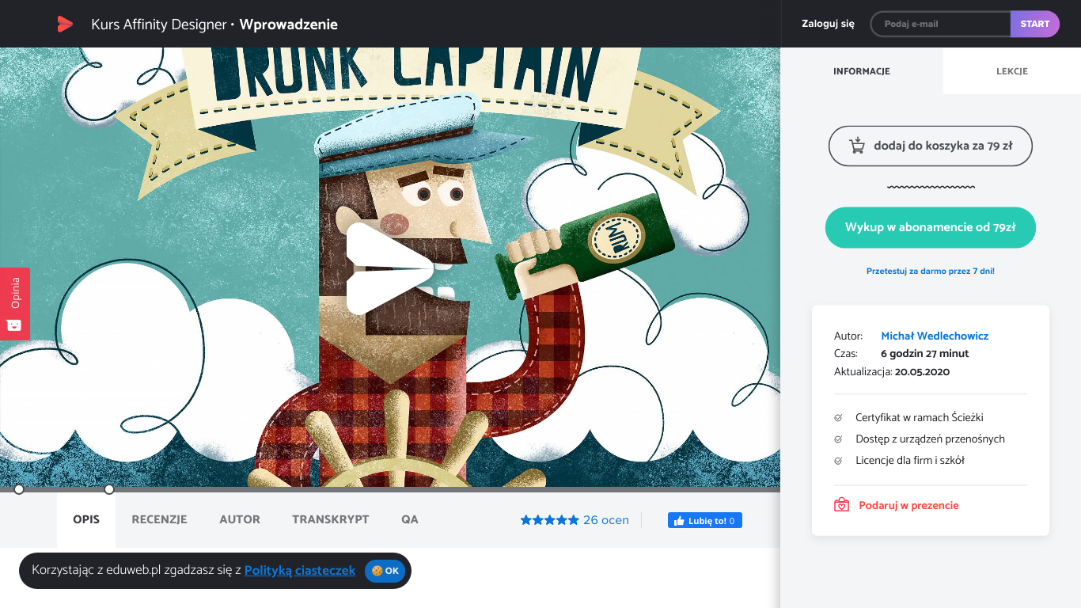
Task: Select the OPIS tab
Action: pos(86,519)
